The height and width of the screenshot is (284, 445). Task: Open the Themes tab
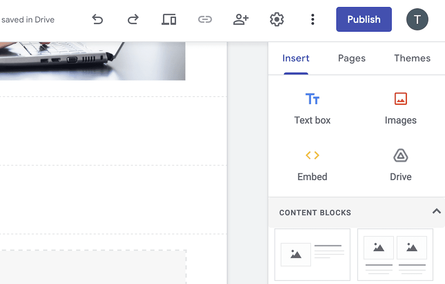pos(412,58)
